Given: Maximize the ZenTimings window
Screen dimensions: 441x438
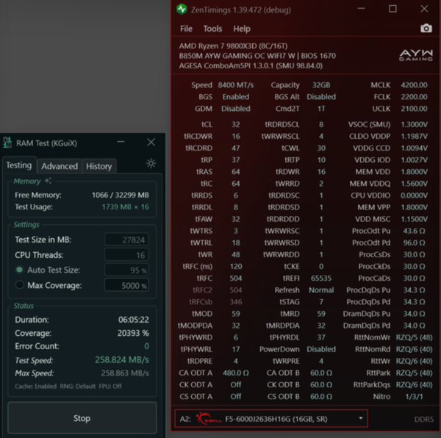Looking at the screenshot, I should [392, 9].
